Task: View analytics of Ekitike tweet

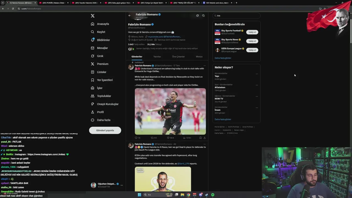Action: tap(187, 138)
